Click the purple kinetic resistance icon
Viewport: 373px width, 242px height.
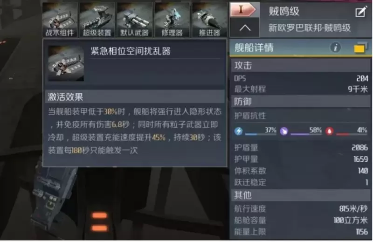click(284, 131)
